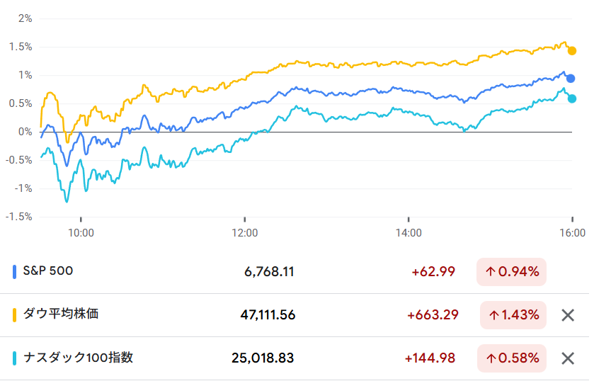This screenshot has height=381, width=594.
Task: Click the 10:00 time axis label
Action: 81,232
